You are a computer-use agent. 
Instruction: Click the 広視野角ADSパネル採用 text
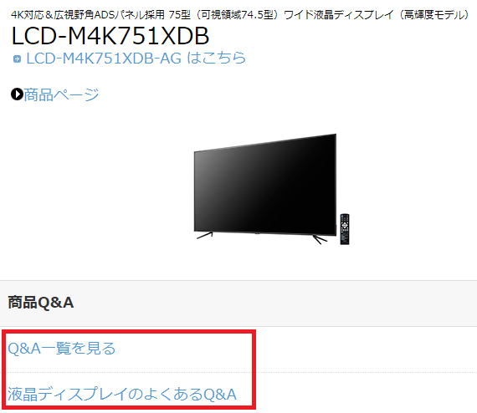click(110, 14)
